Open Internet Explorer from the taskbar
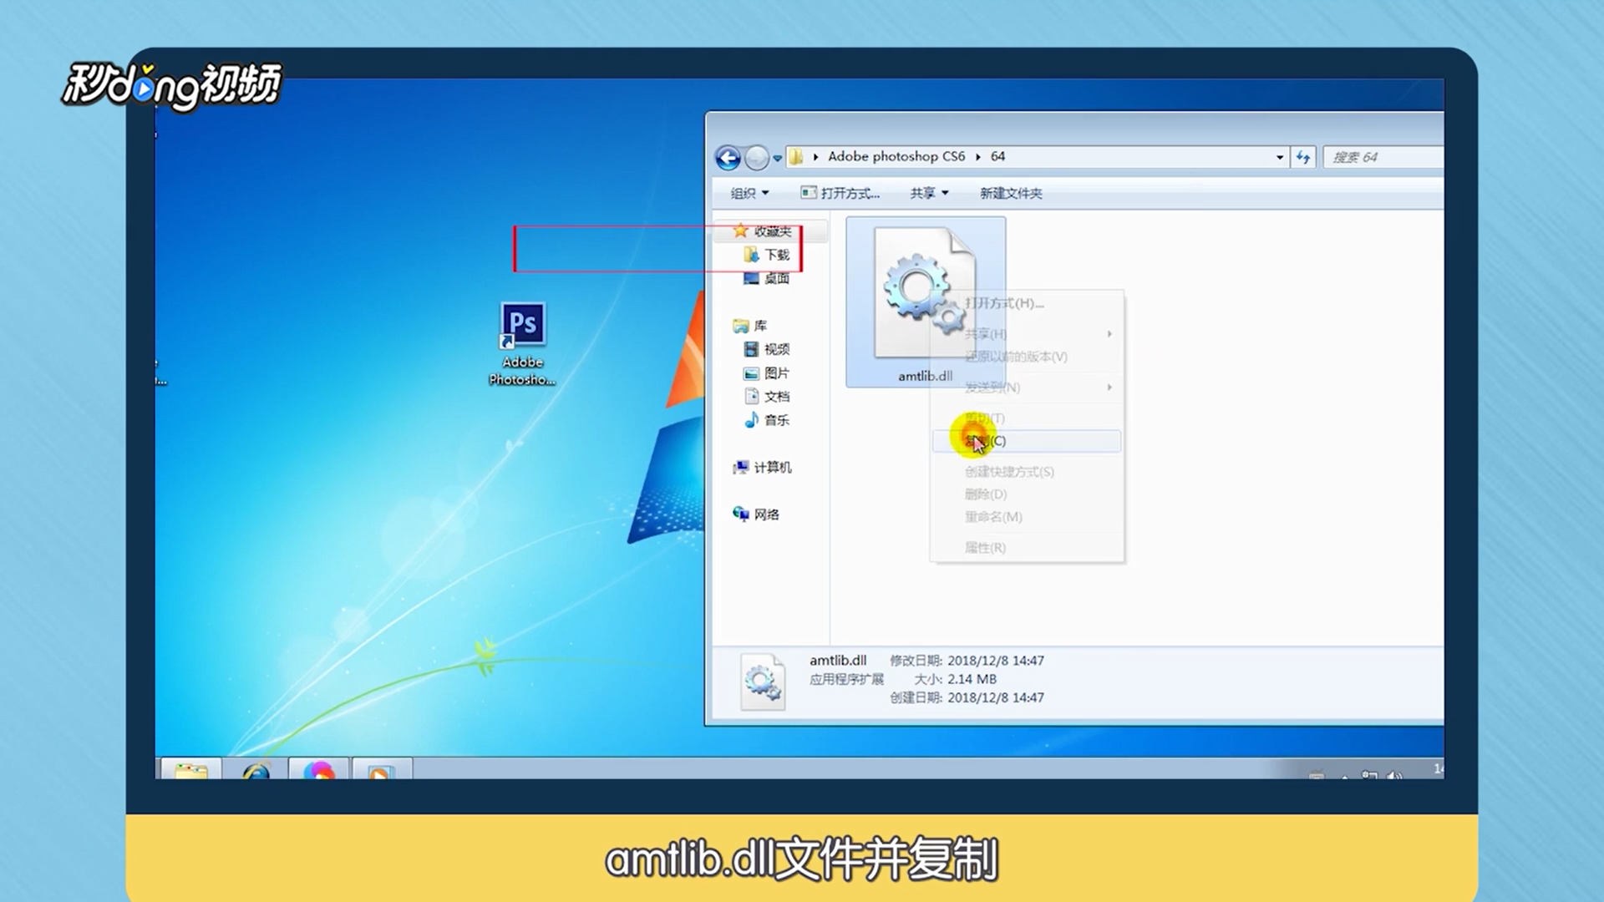The image size is (1604, 902). coord(256,769)
